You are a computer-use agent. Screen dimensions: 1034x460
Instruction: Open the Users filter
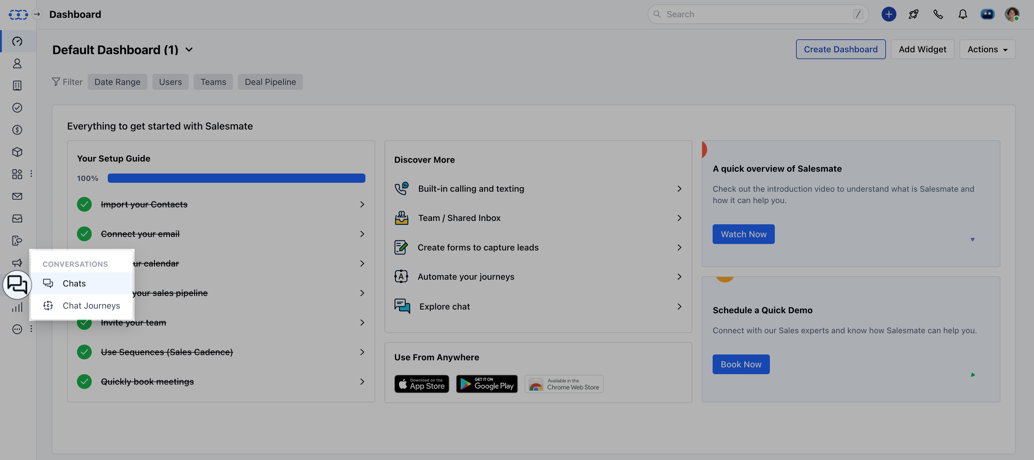tap(170, 82)
